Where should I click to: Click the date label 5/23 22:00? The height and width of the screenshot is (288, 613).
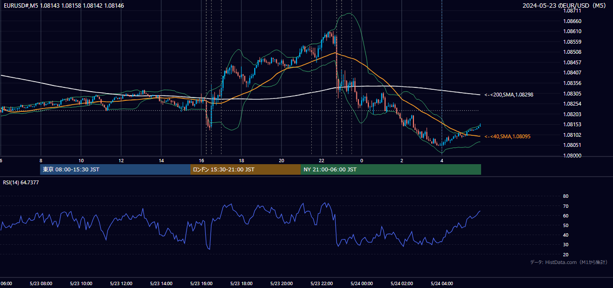coord(321,283)
